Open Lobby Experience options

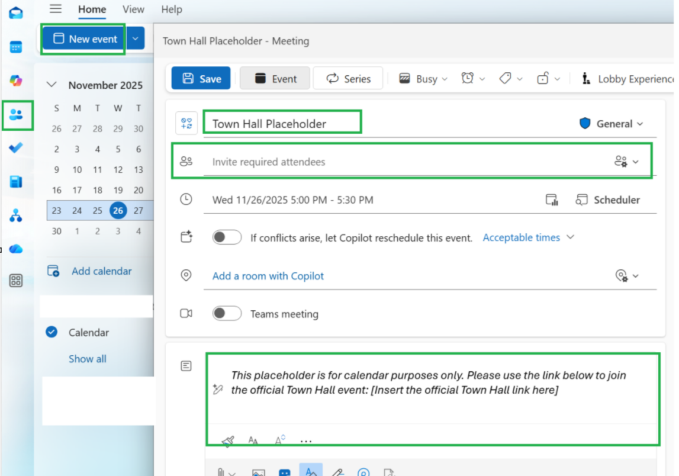tap(627, 79)
